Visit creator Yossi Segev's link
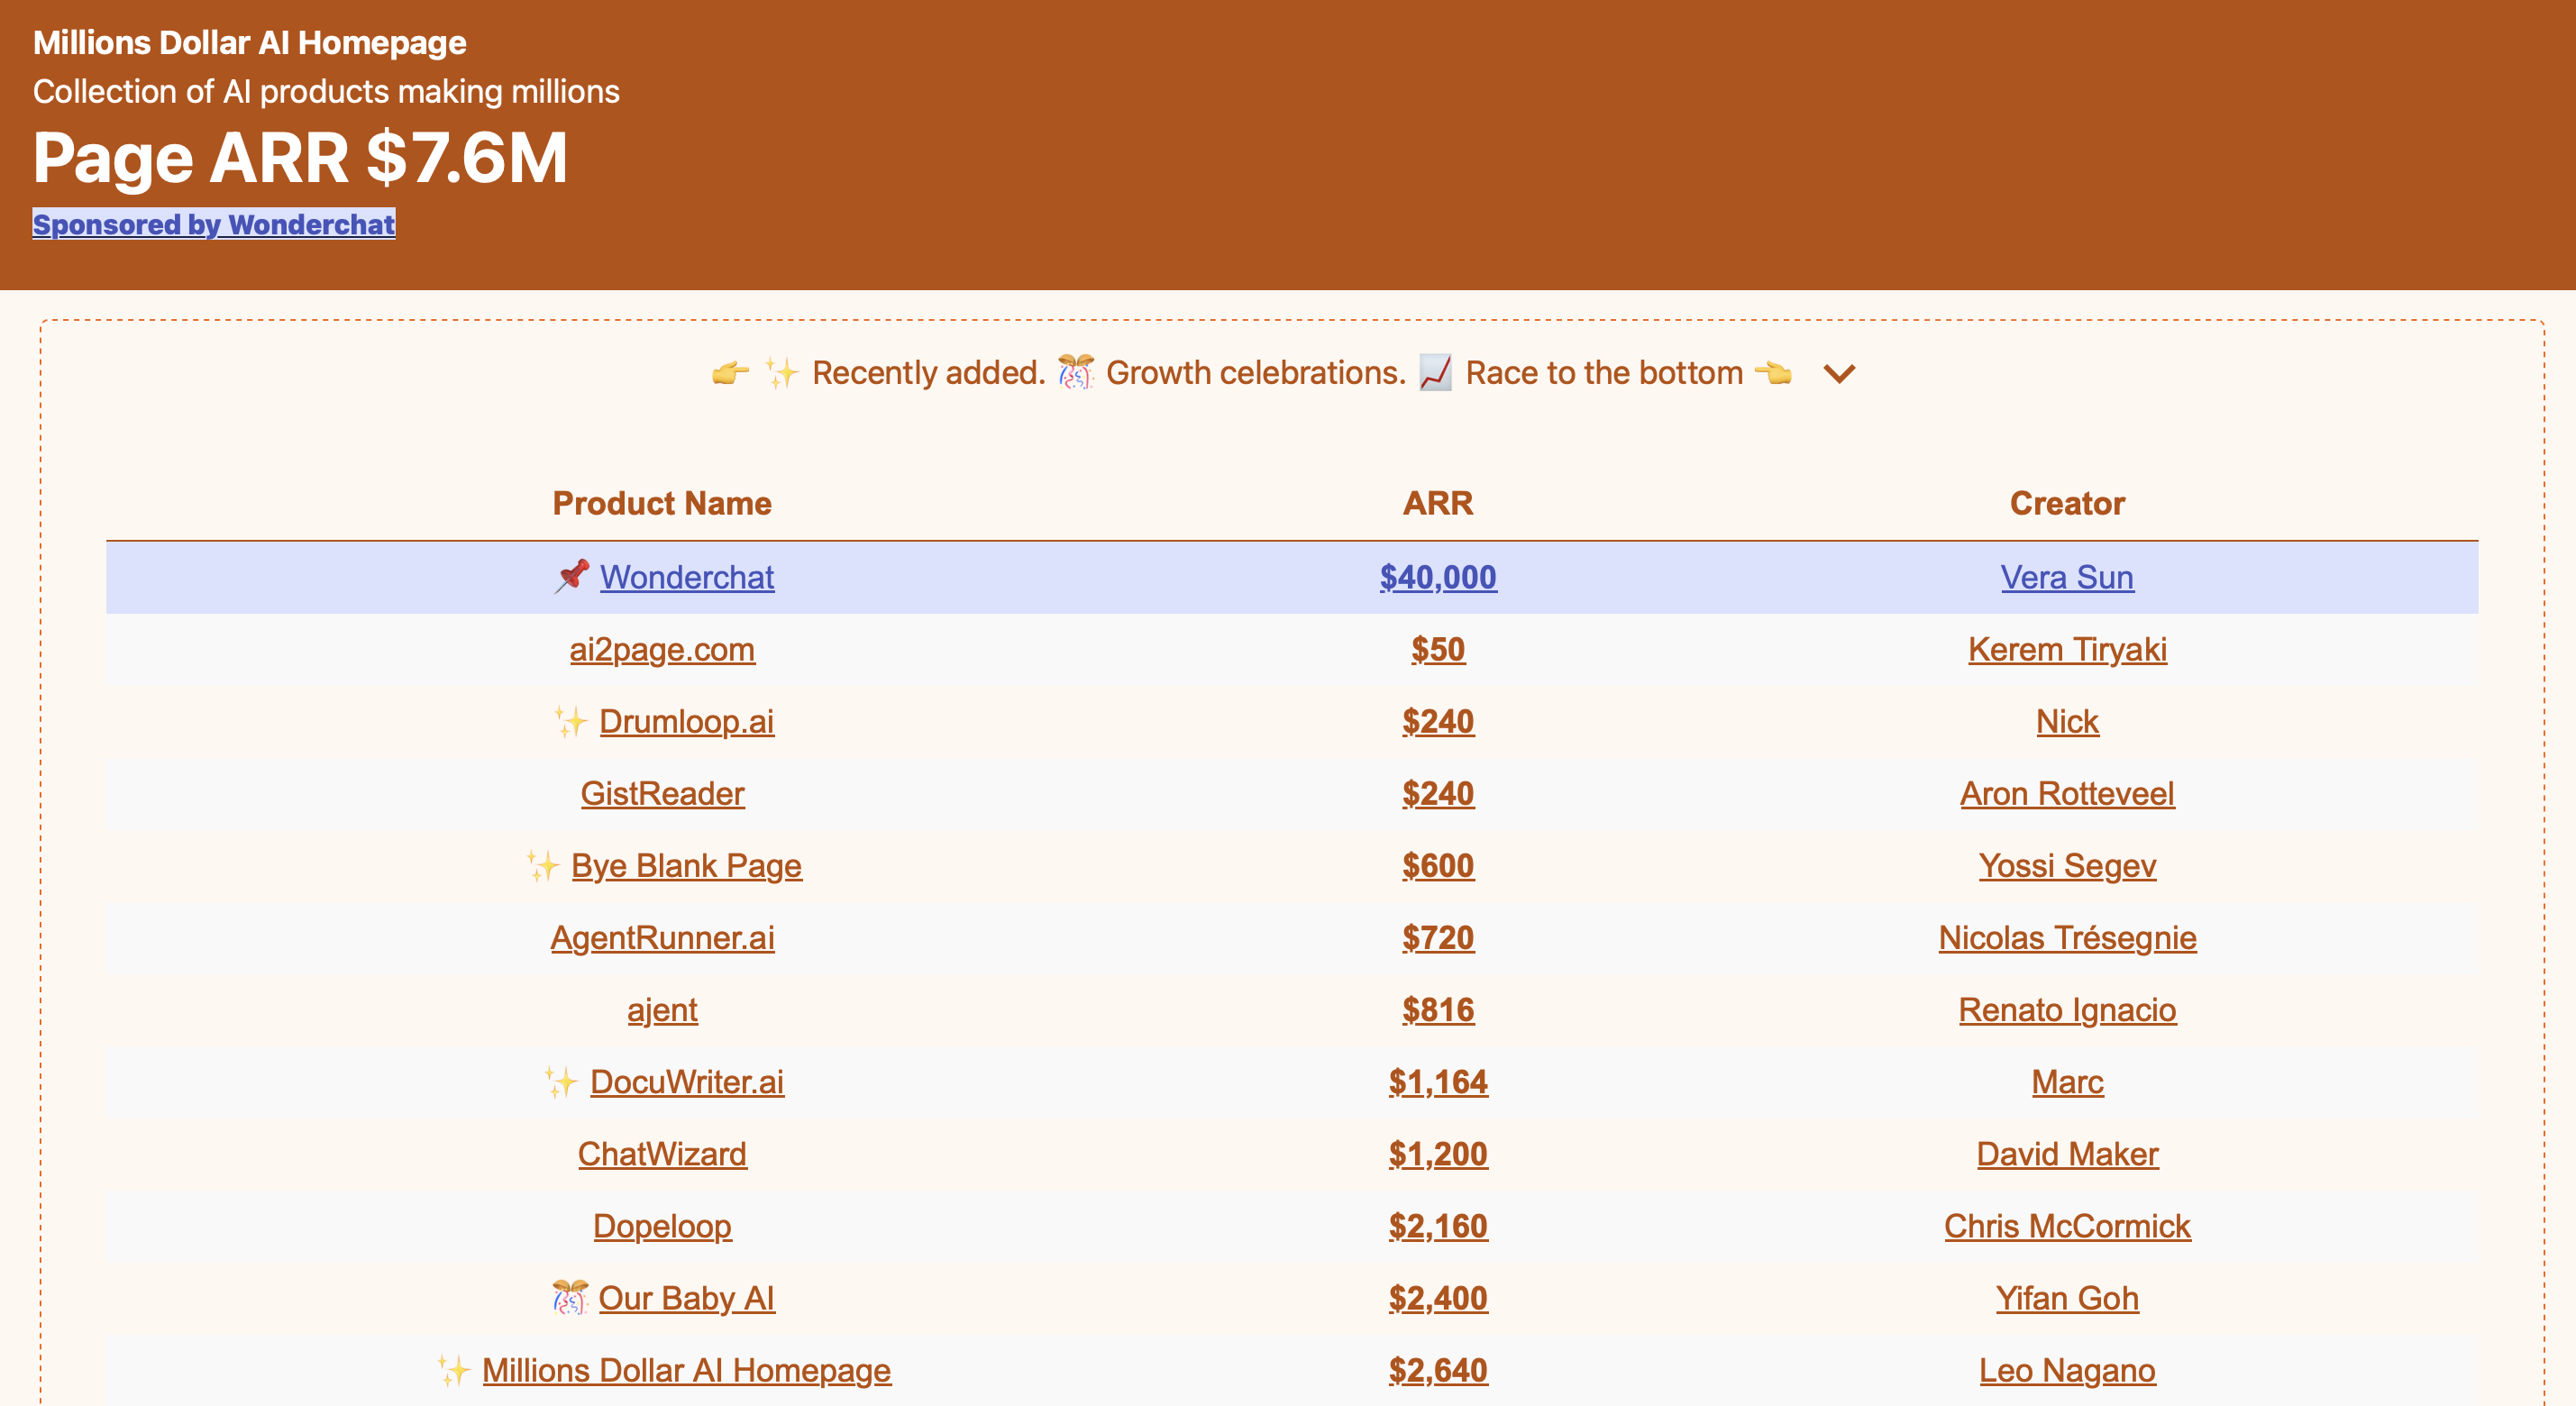 2067,865
